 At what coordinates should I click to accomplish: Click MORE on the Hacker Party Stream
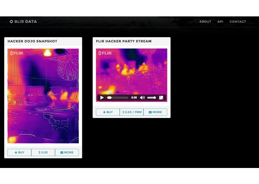tap(155, 112)
